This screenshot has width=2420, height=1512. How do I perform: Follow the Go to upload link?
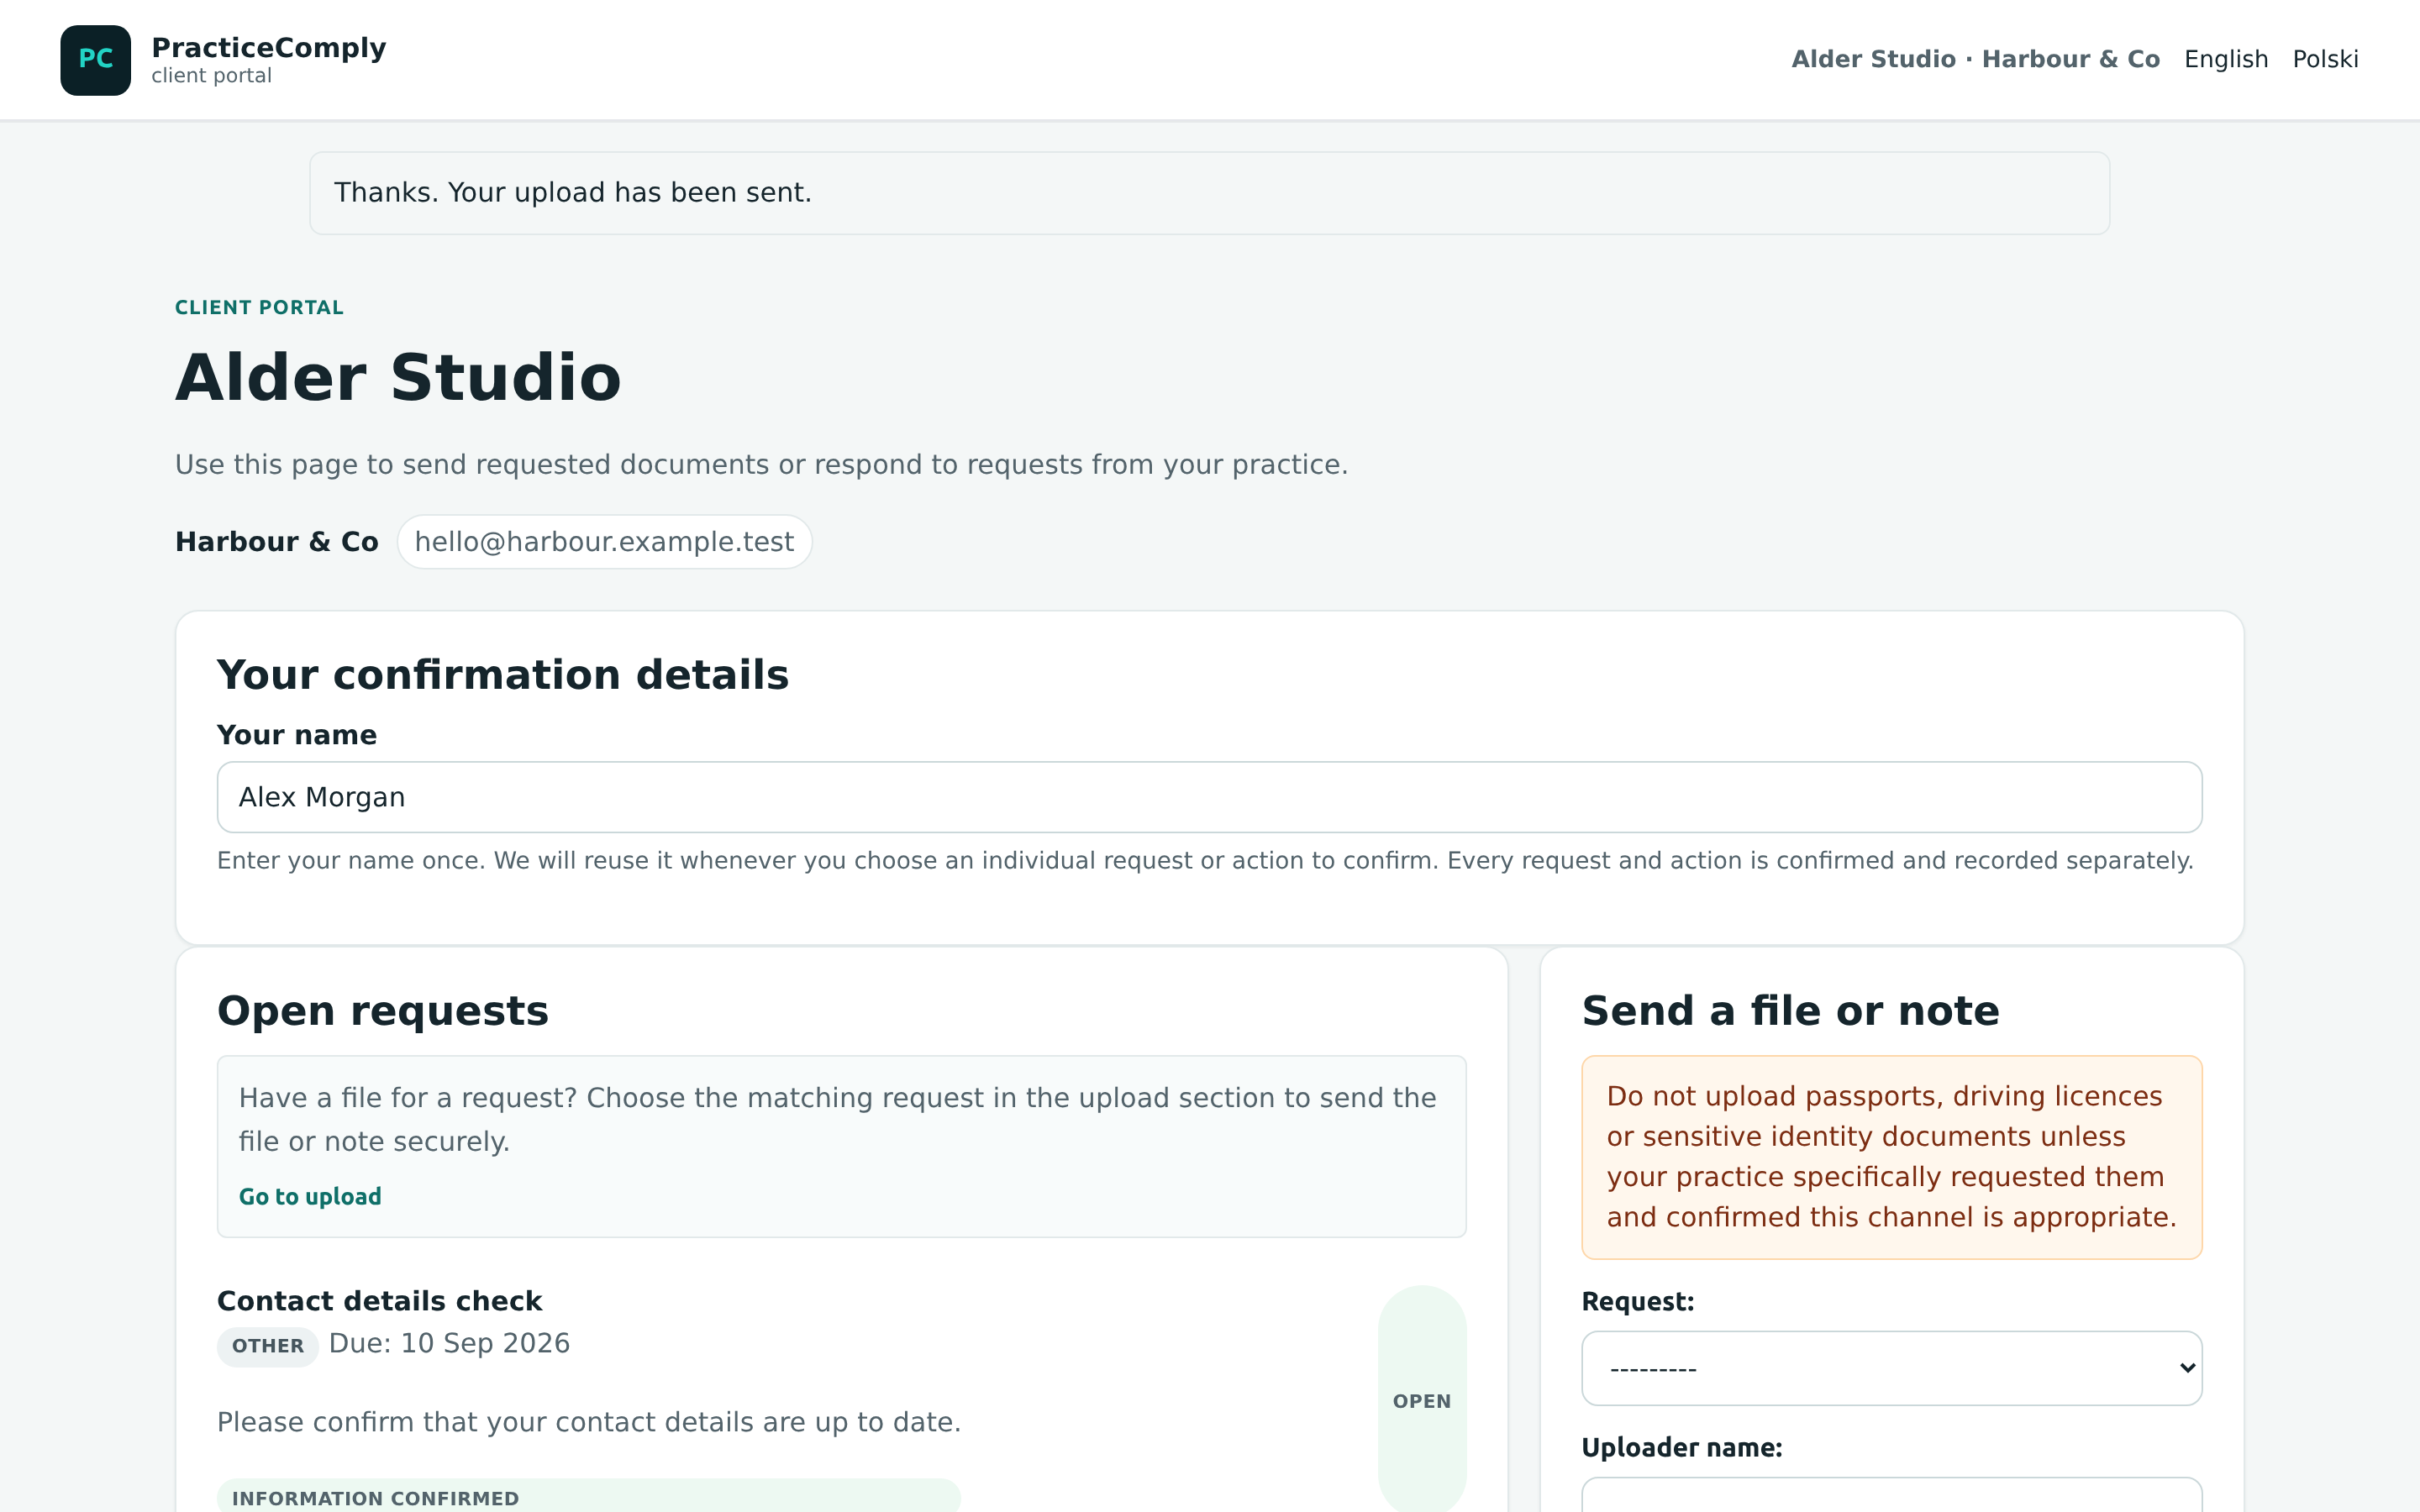(310, 1197)
